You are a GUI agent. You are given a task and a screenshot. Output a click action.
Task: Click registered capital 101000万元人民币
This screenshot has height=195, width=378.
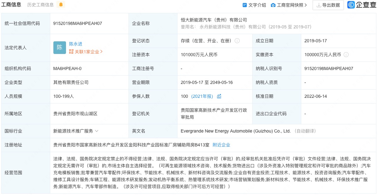coord(199,55)
